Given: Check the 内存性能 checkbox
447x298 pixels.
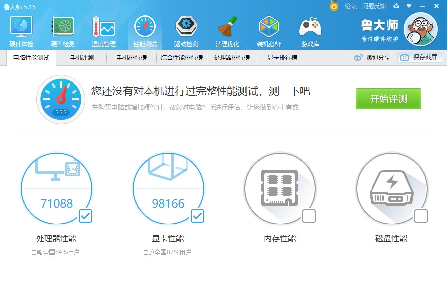Looking at the screenshot, I should tap(309, 216).
